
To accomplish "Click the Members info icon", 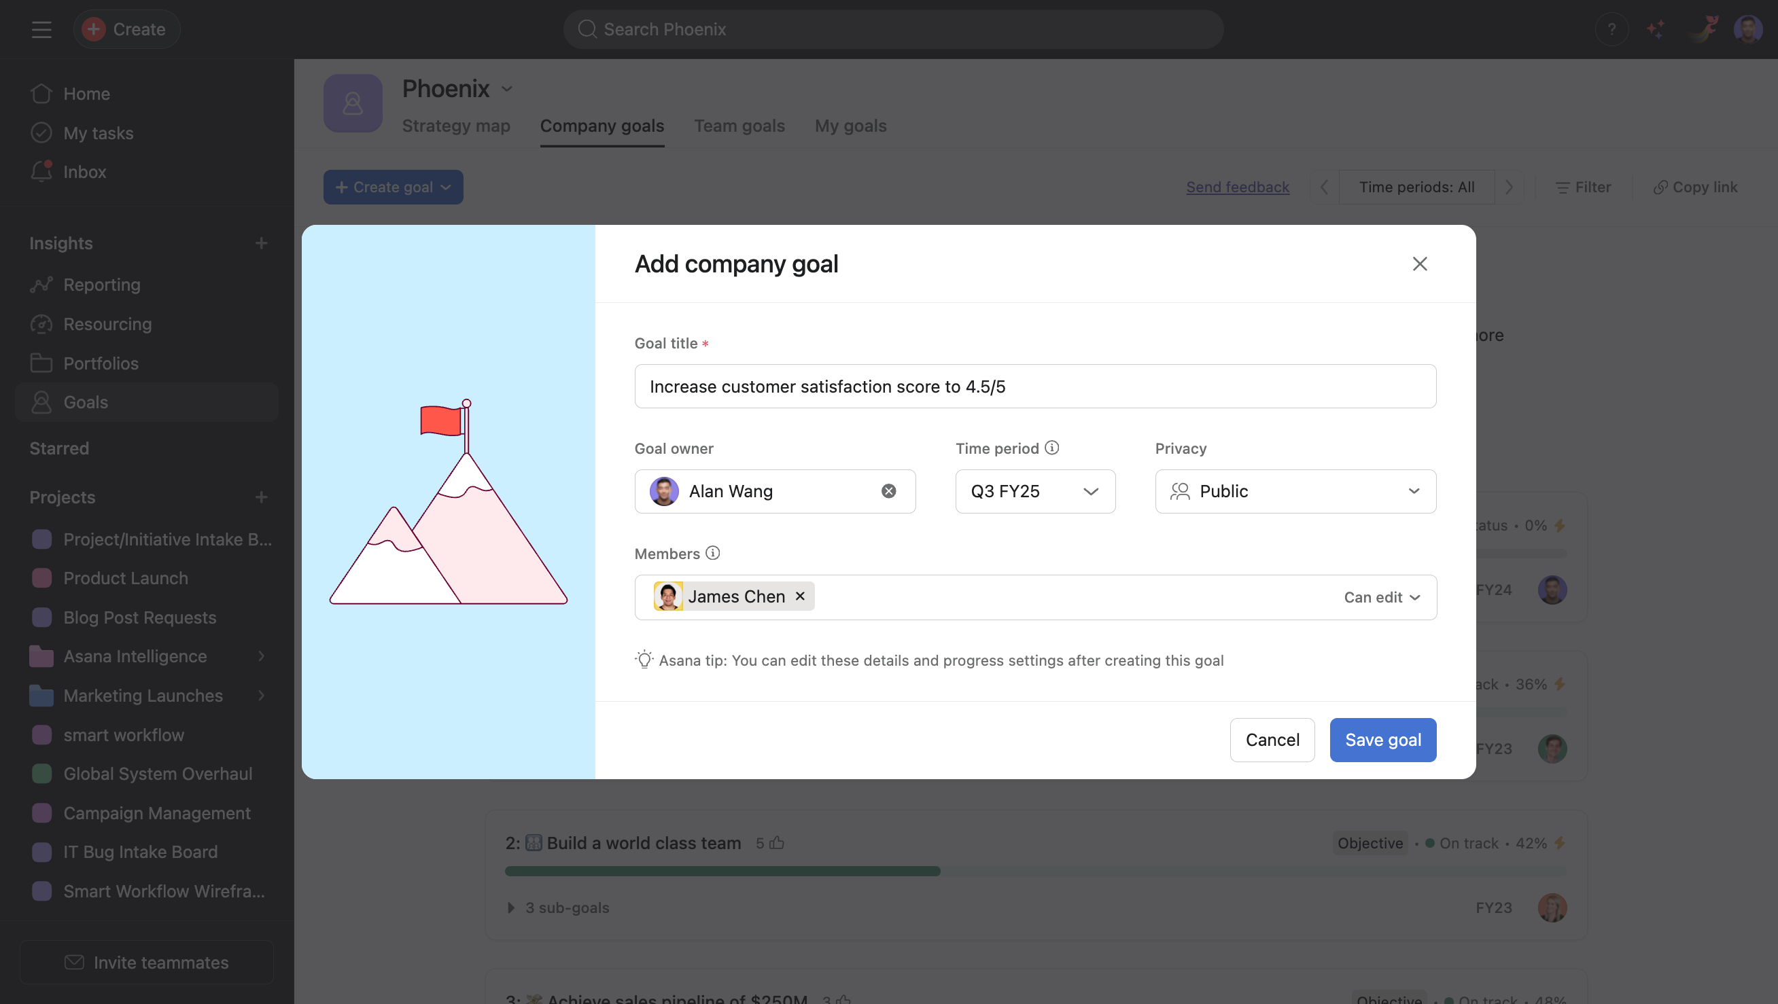I will point(712,553).
